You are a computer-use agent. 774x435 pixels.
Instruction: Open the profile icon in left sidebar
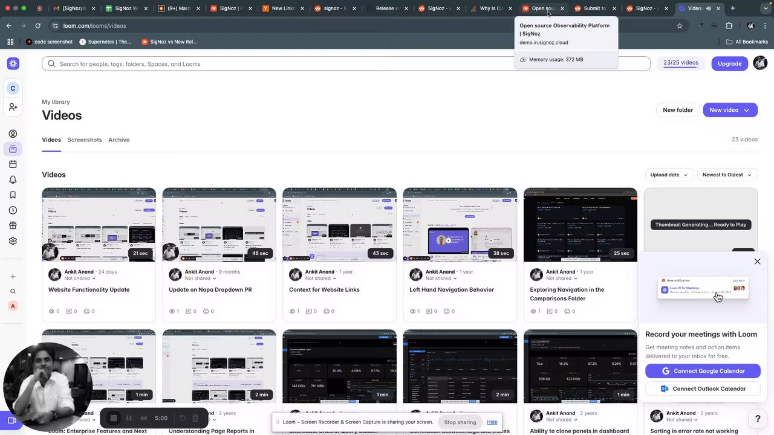point(13,134)
